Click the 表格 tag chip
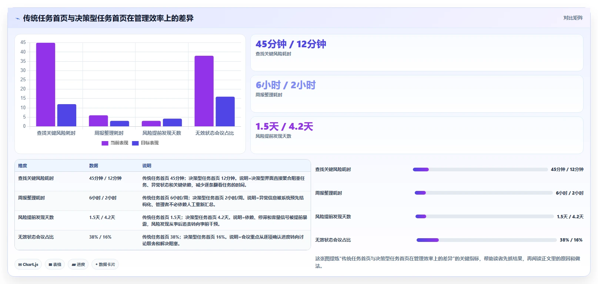 55,264
